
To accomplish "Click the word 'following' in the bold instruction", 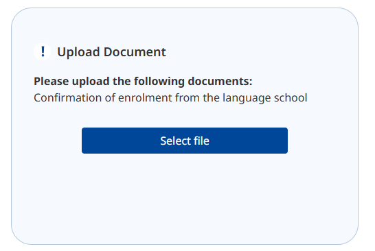I will pos(159,82).
